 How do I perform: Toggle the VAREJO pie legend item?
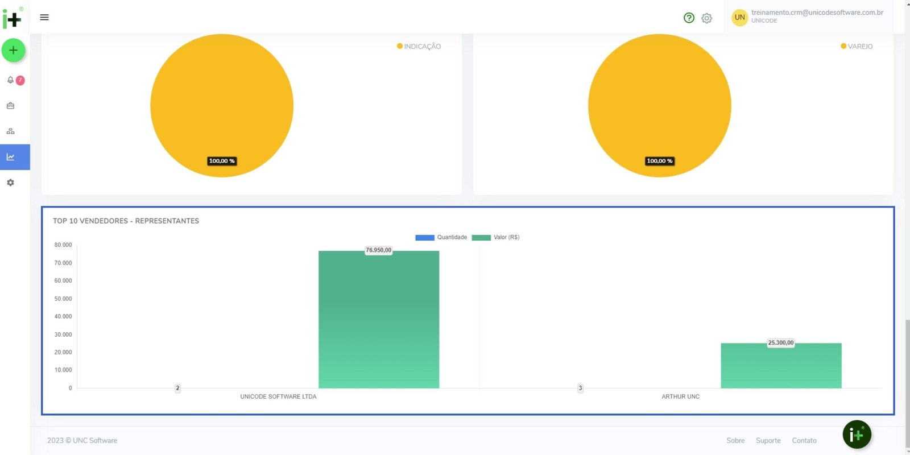click(x=857, y=47)
